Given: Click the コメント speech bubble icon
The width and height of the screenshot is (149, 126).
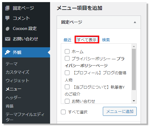Looking at the screenshot, I should (x=7, y=18).
